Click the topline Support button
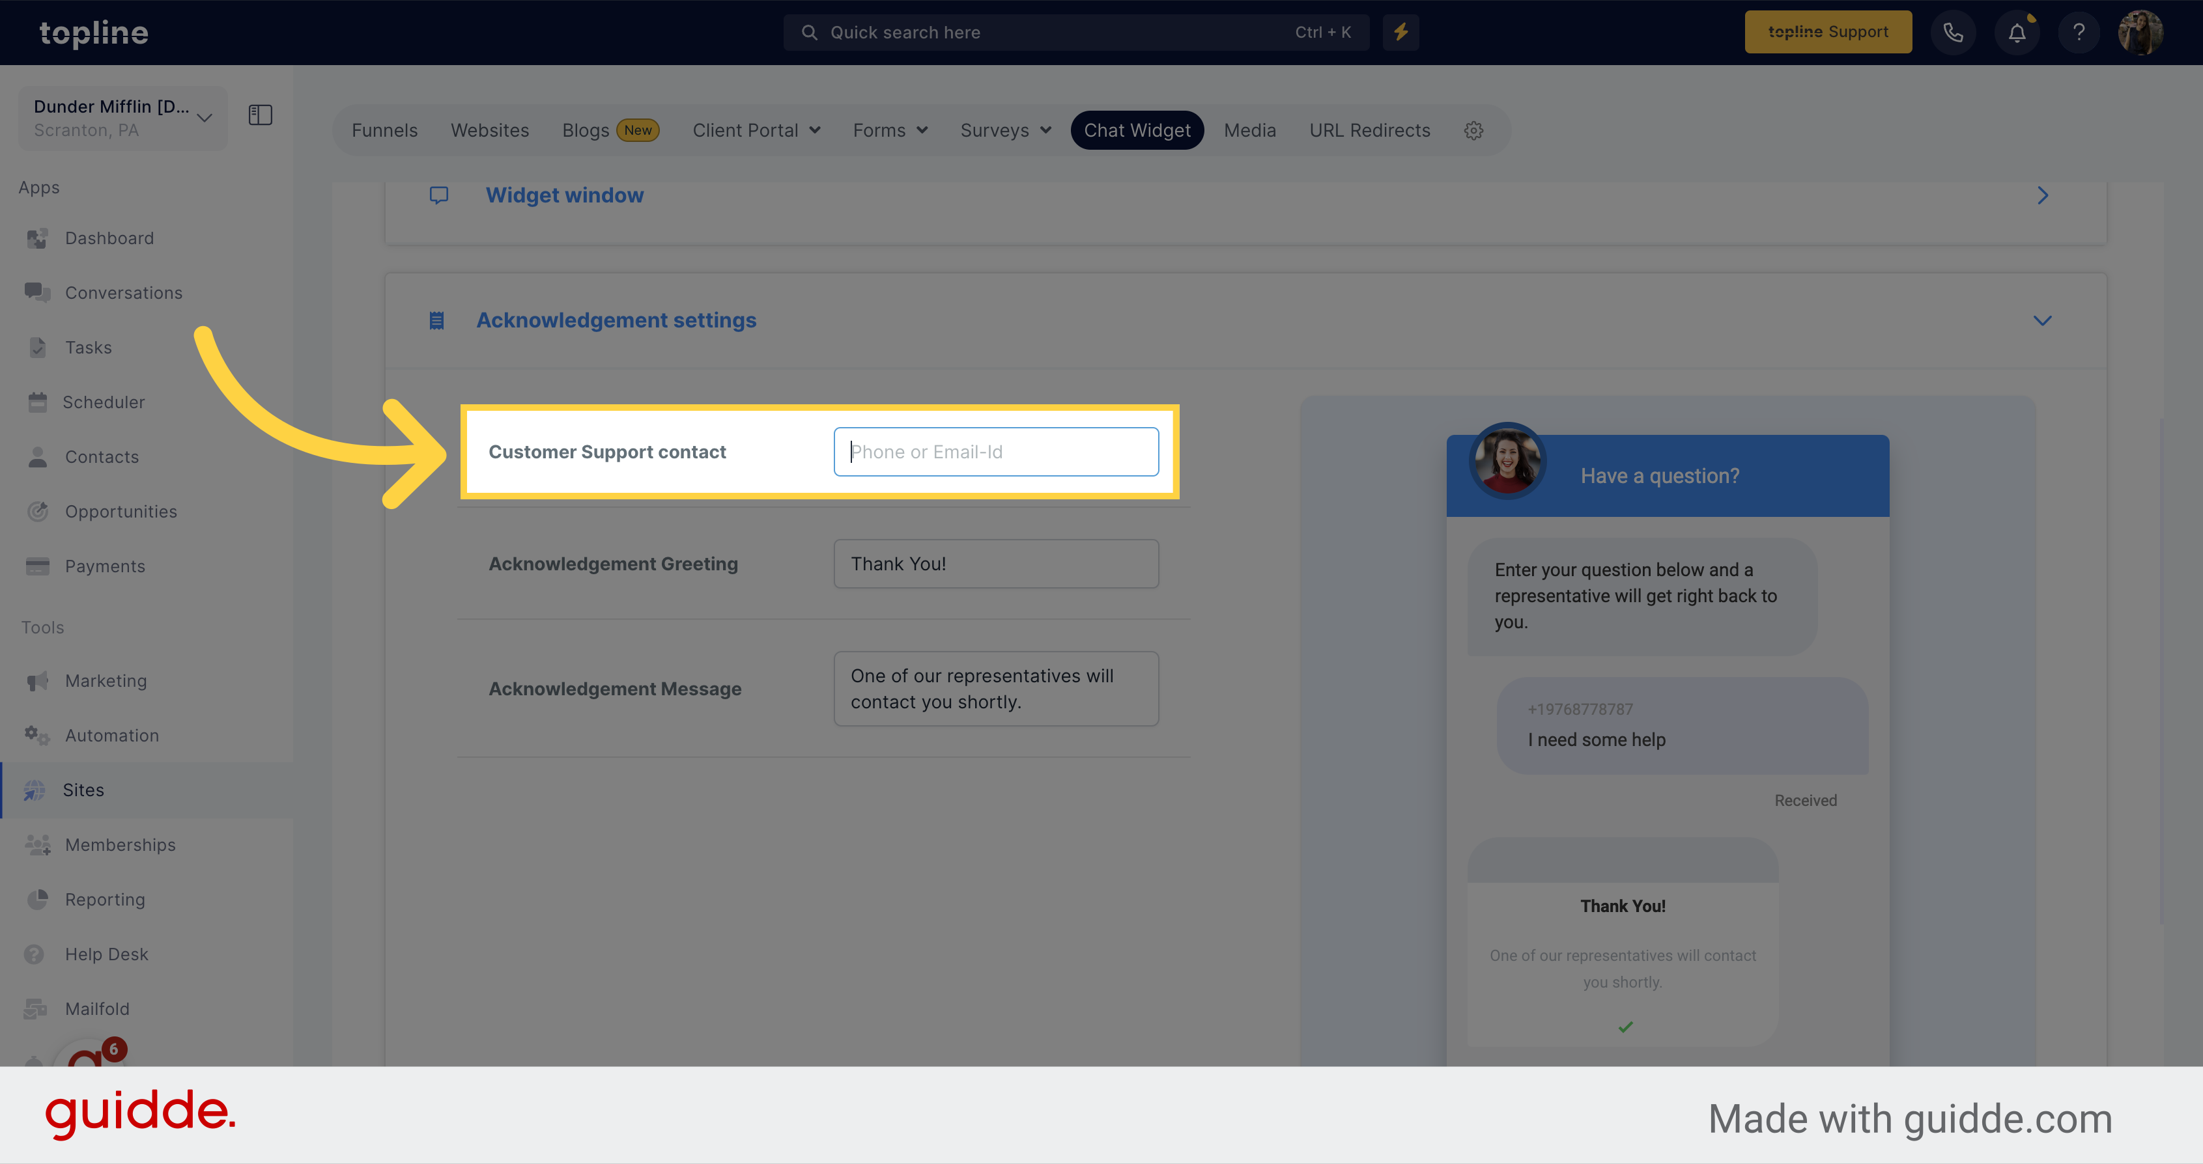The height and width of the screenshot is (1164, 2203). point(1827,32)
